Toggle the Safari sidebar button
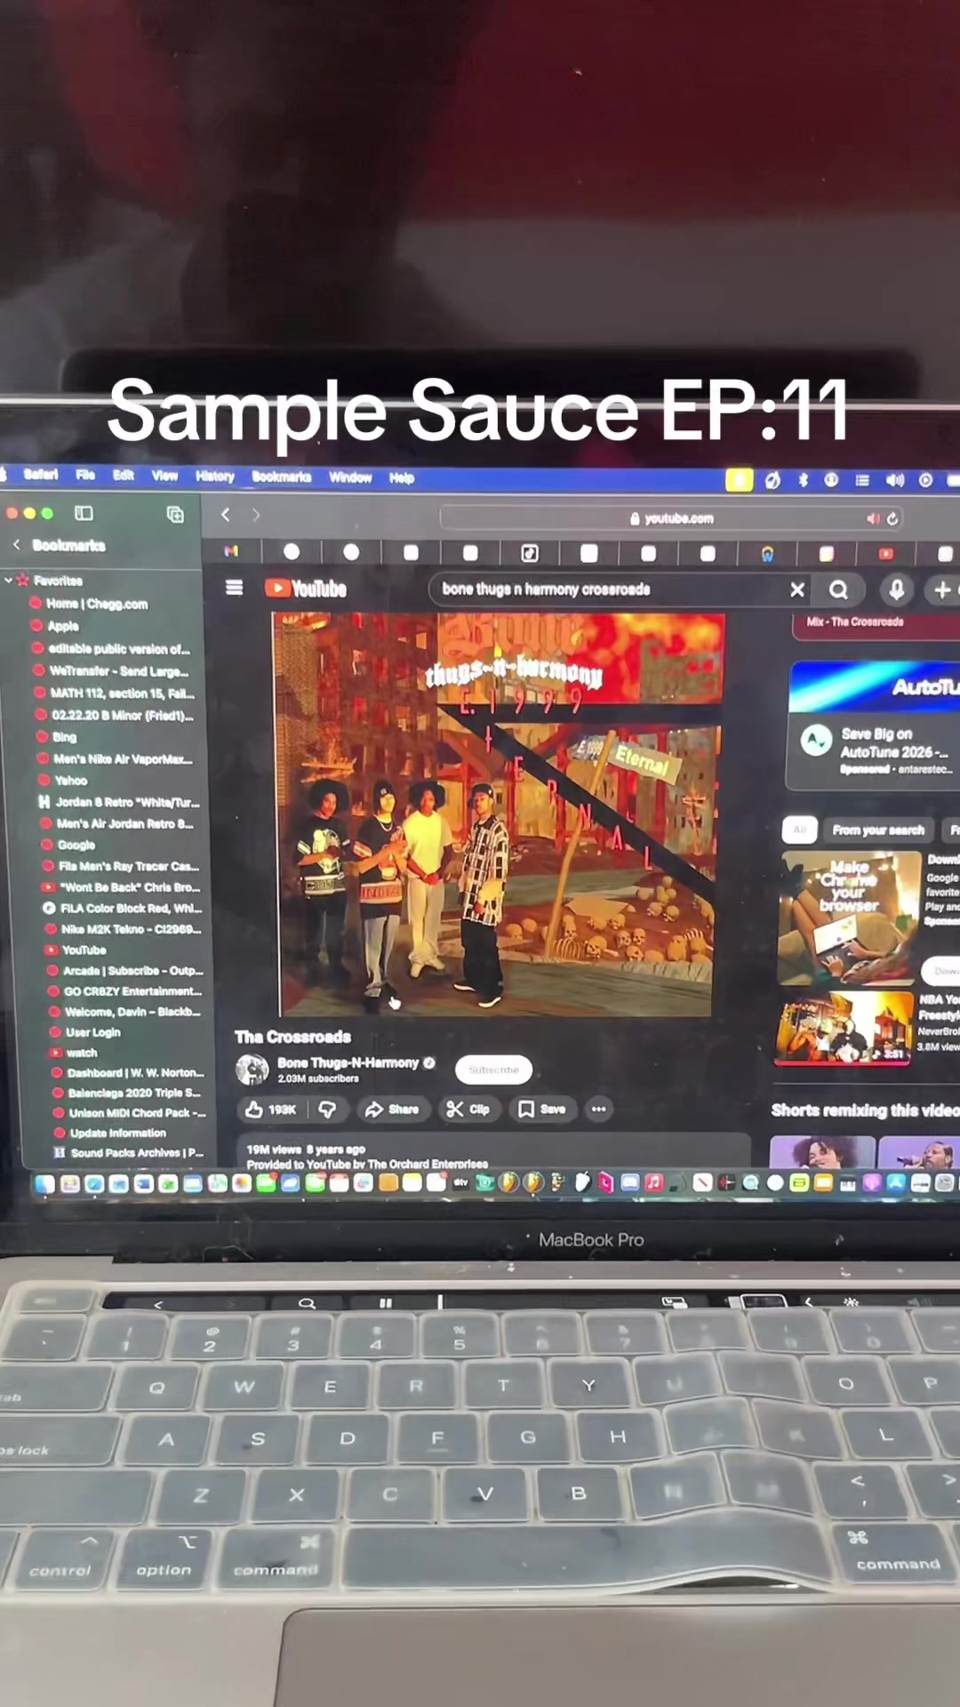The width and height of the screenshot is (960, 1707). (x=84, y=513)
